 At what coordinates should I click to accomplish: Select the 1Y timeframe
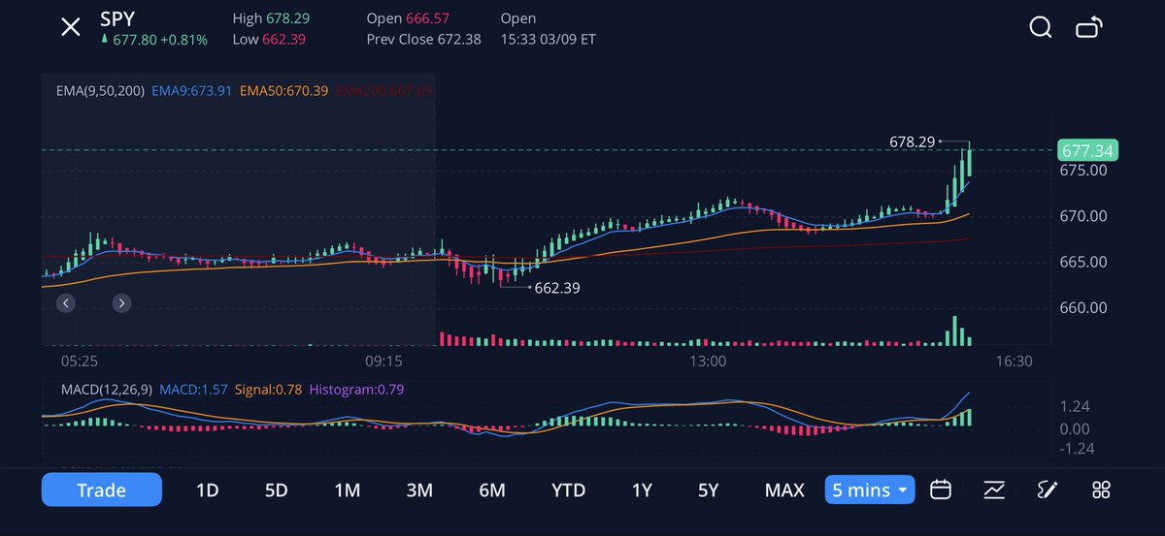click(x=642, y=489)
